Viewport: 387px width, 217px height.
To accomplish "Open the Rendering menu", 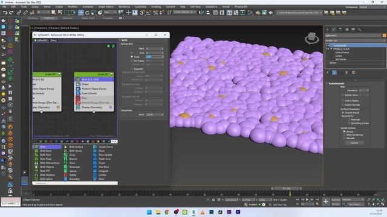I will [x=124, y=7].
